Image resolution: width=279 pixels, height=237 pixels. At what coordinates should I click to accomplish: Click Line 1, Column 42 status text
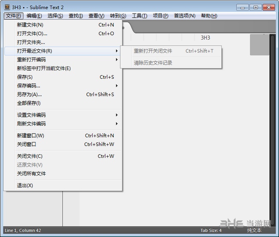point(23,230)
